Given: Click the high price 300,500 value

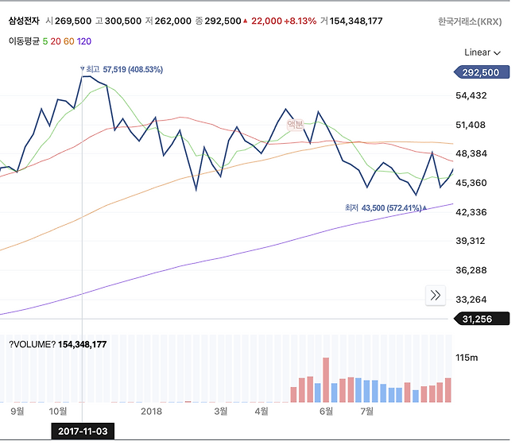Looking at the screenshot, I should [123, 21].
